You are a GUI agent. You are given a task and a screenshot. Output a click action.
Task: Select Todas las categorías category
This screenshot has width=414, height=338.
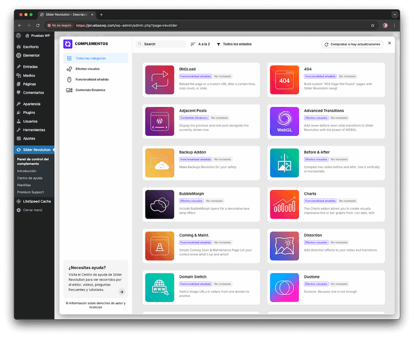(95, 58)
